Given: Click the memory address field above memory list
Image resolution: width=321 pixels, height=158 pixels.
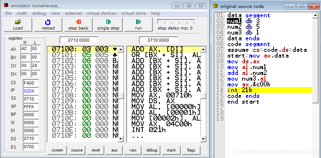Looking at the screenshot, I should pos(79,40).
